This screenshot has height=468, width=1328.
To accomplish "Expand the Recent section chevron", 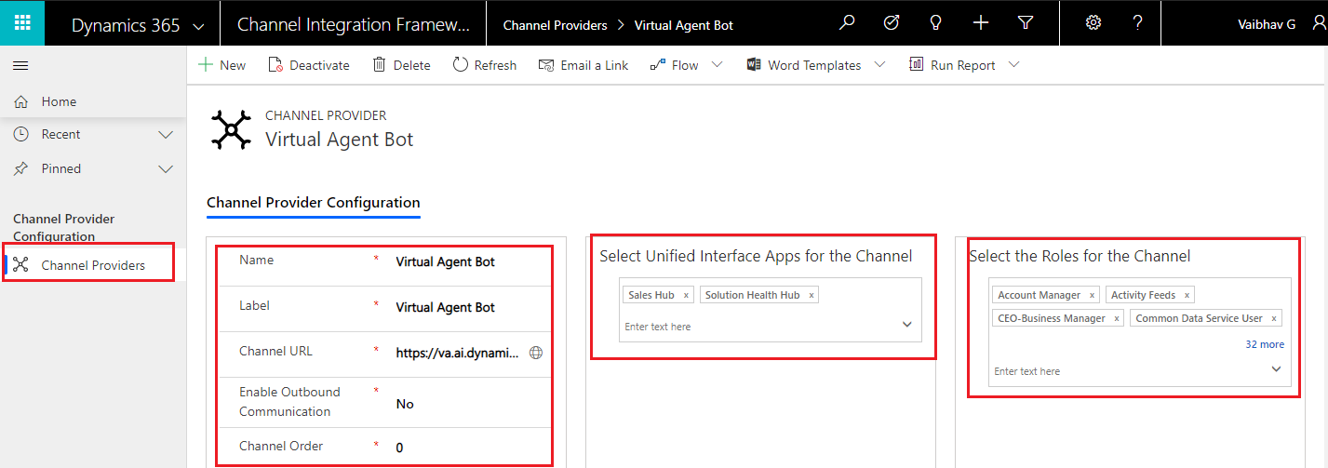I will (166, 135).
